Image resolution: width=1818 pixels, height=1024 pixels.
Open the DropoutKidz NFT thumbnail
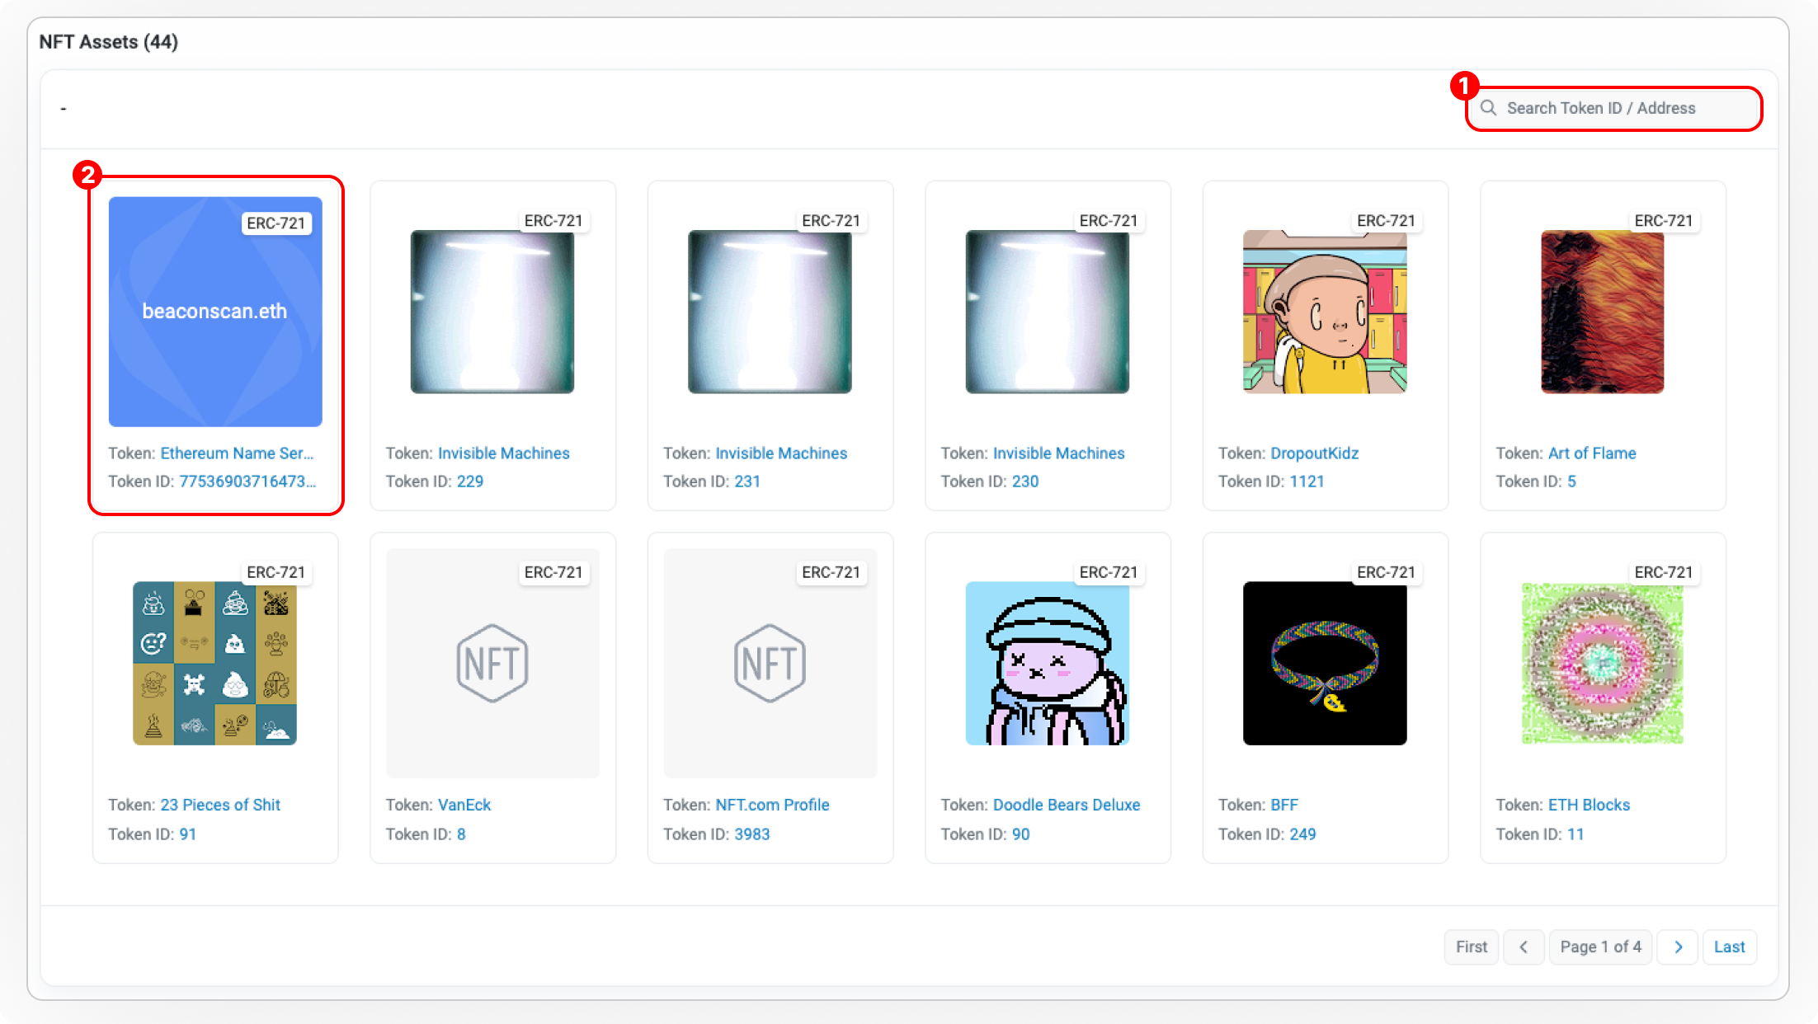[1325, 312]
